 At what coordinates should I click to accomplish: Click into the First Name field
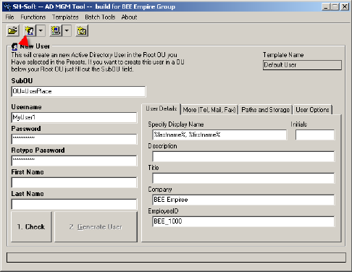pos(74,182)
